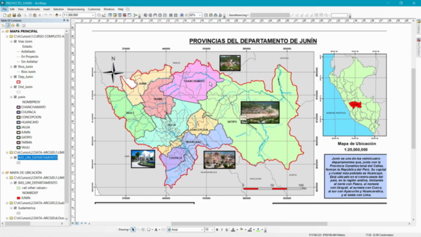Click the horizontal layout scrollbar
The height and width of the screenshot is (237, 421).
coord(249,224)
